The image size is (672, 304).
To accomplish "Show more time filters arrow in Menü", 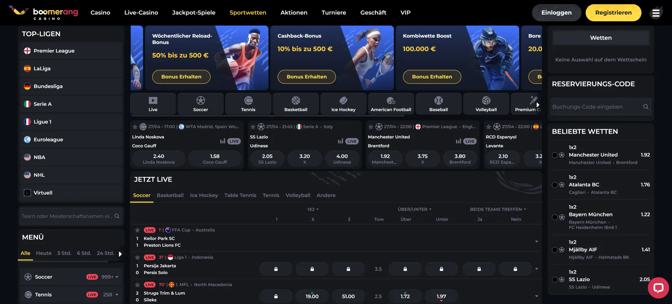I will 120,254.
